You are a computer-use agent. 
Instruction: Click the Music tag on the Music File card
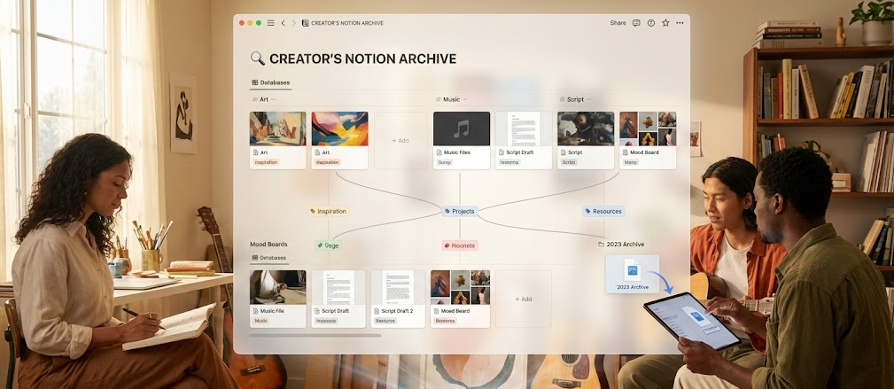coord(260,321)
